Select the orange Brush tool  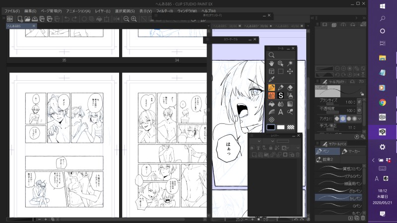click(x=271, y=96)
